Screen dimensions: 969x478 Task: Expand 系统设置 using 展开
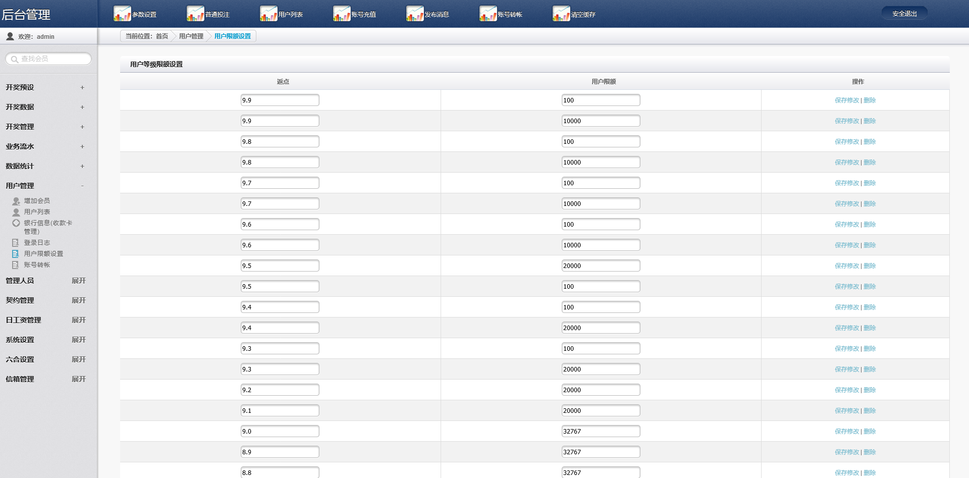79,340
